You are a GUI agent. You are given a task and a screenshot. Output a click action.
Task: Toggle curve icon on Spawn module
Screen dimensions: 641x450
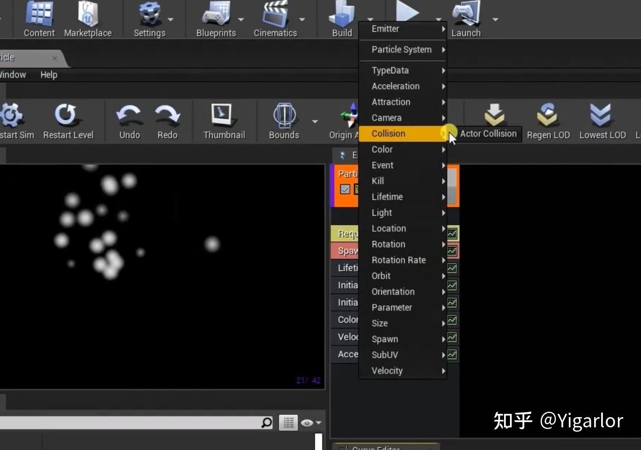click(x=452, y=251)
